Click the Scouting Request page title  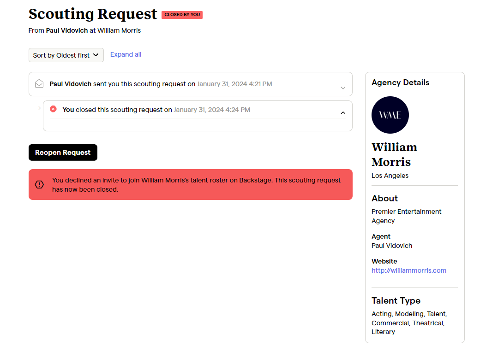[x=93, y=14]
